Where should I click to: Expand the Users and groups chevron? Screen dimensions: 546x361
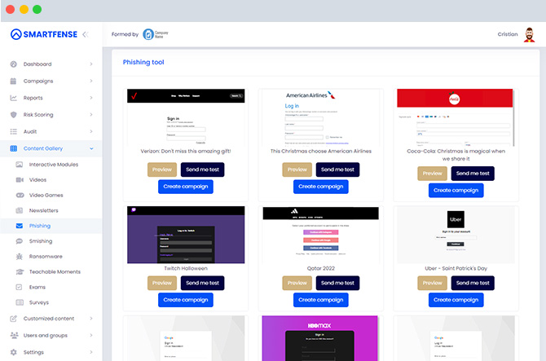tap(91, 335)
